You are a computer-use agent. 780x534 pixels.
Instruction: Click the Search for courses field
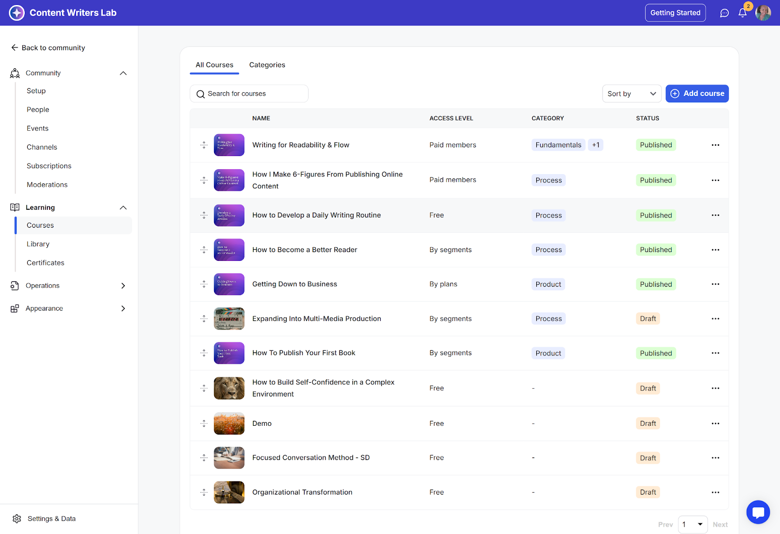pos(249,94)
